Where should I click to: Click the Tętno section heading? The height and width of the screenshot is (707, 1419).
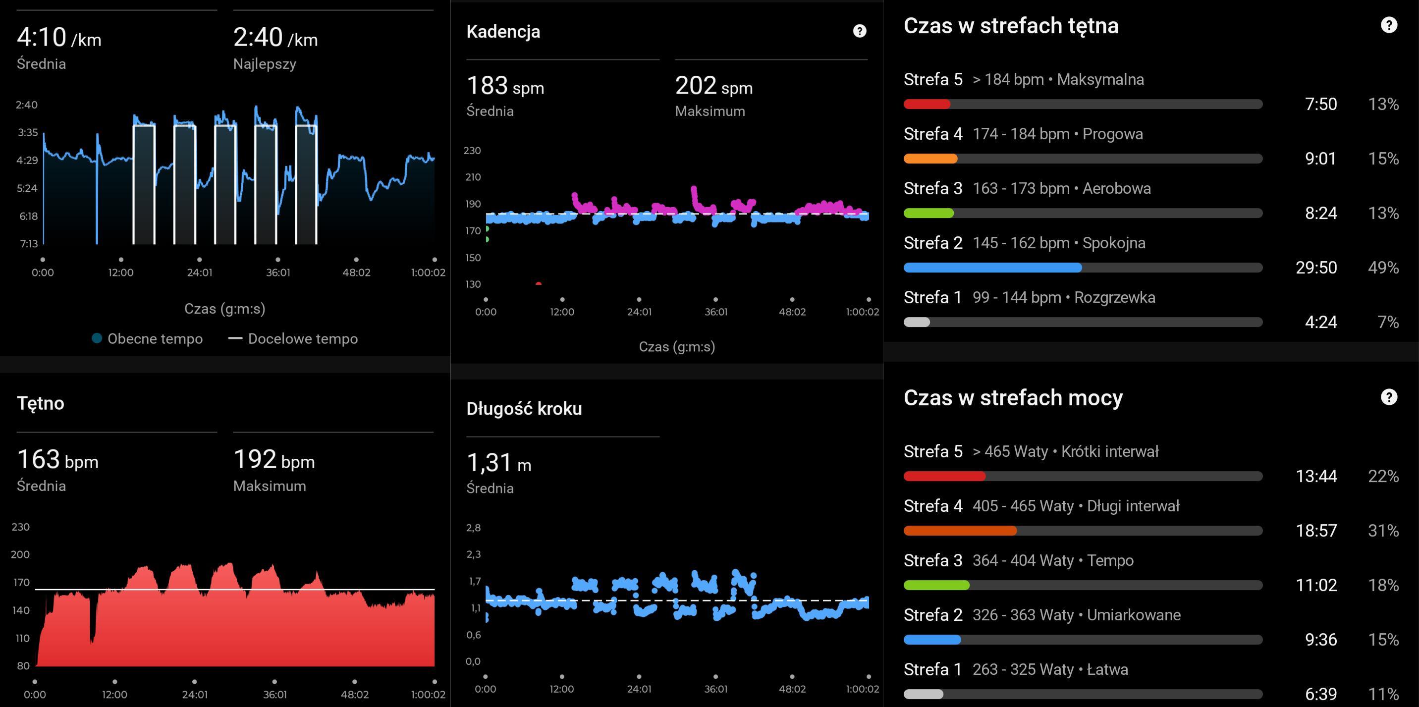(x=40, y=403)
